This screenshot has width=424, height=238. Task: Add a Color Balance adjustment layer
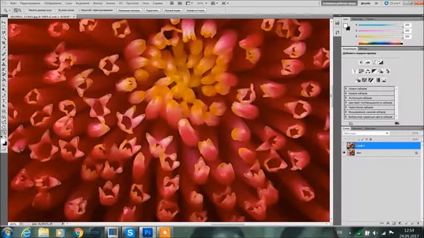pyautogui.click(x=368, y=71)
